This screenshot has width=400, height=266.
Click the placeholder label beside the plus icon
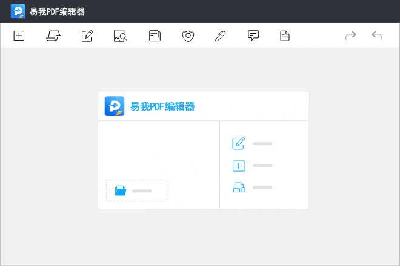click(262, 166)
